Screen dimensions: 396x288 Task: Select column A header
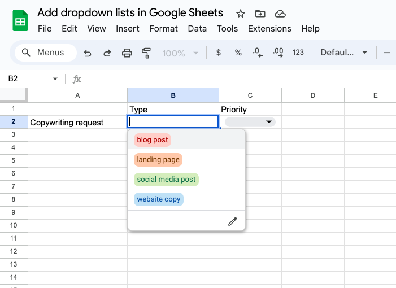[77, 95]
